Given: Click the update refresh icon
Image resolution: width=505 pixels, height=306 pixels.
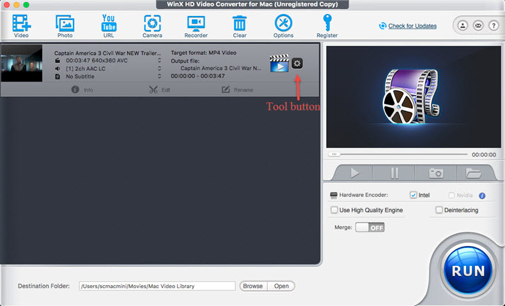Looking at the screenshot, I should click(x=383, y=26).
